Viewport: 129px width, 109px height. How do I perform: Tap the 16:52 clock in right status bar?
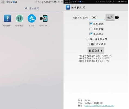pyautogui.click(x=125, y=2)
